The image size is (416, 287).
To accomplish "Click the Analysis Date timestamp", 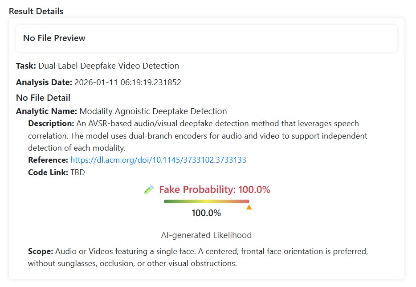I will (x=127, y=82).
